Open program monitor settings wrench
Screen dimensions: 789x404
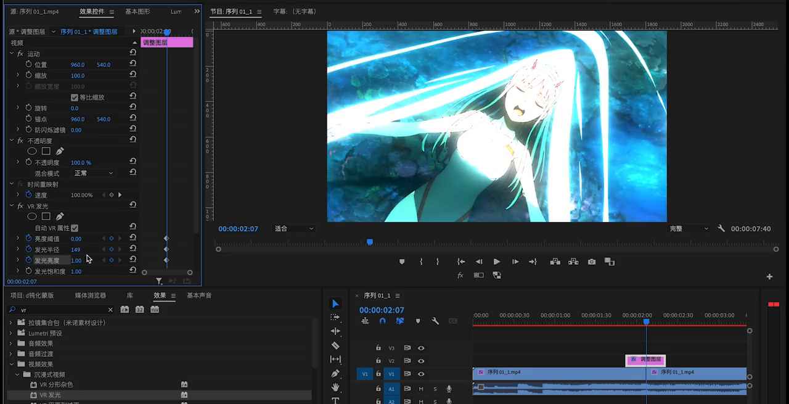721,228
